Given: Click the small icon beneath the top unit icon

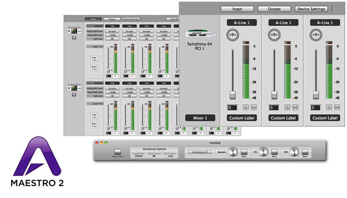Looking at the screenshot, I should point(74,38).
